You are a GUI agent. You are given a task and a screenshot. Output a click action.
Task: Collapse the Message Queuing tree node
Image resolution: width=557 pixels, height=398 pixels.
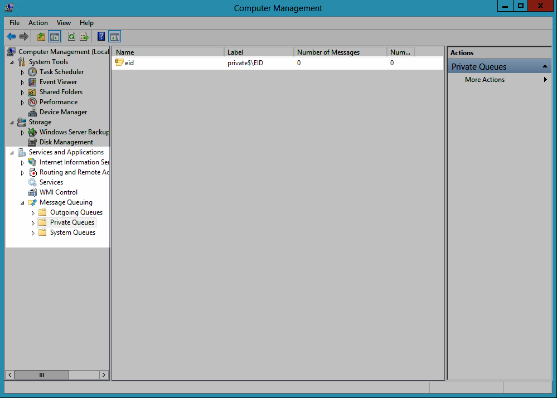tap(22, 203)
